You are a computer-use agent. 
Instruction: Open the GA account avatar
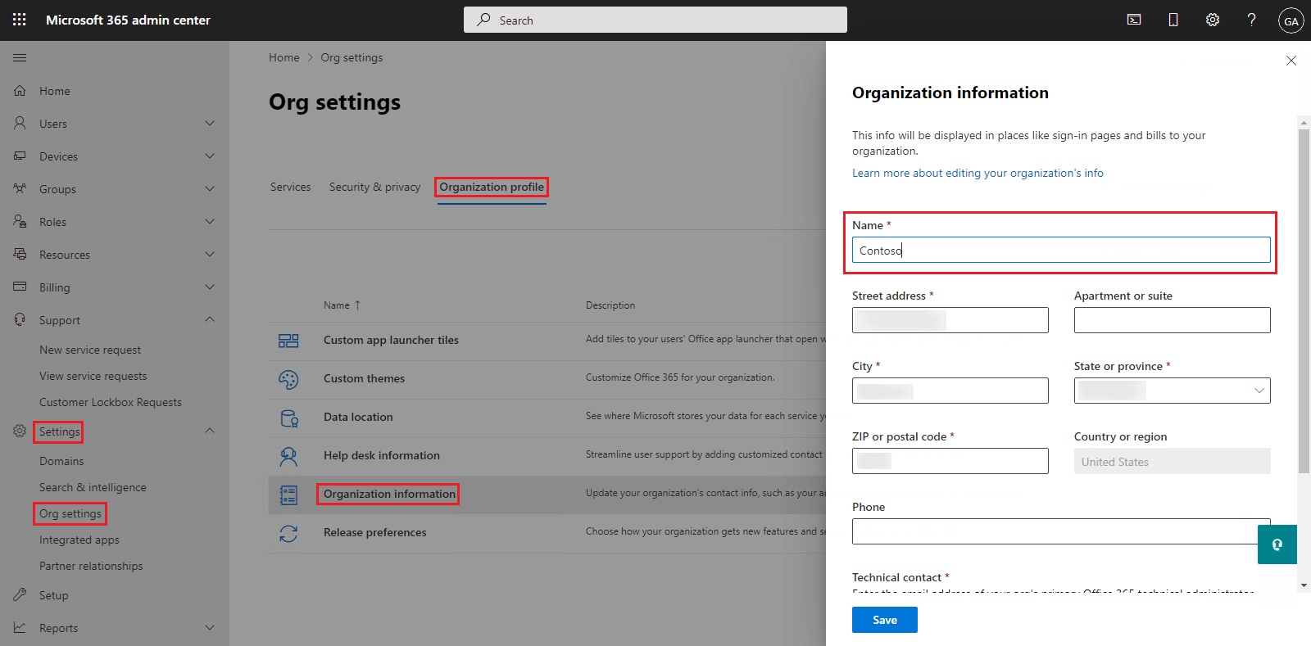coord(1291,20)
